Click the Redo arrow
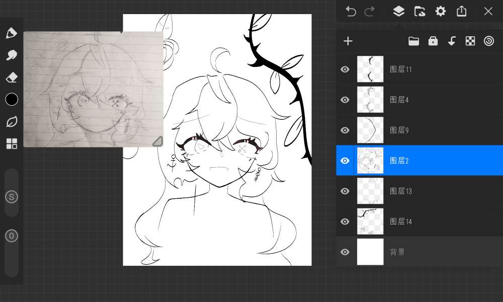Screen dimensions: 503x302 coord(370,12)
